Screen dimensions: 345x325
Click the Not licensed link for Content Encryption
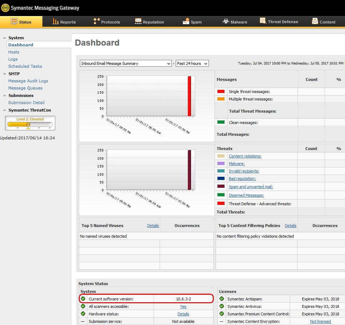coord(320,321)
